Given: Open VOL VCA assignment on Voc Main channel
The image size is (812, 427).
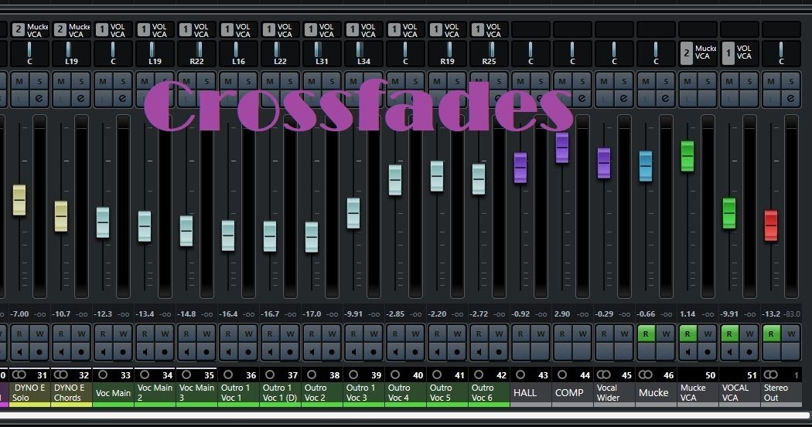Looking at the screenshot, I should (x=113, y=30).
